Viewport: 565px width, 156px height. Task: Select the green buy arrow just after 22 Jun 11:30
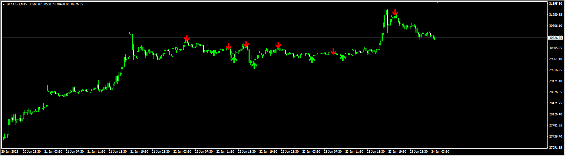coord(234,59)
